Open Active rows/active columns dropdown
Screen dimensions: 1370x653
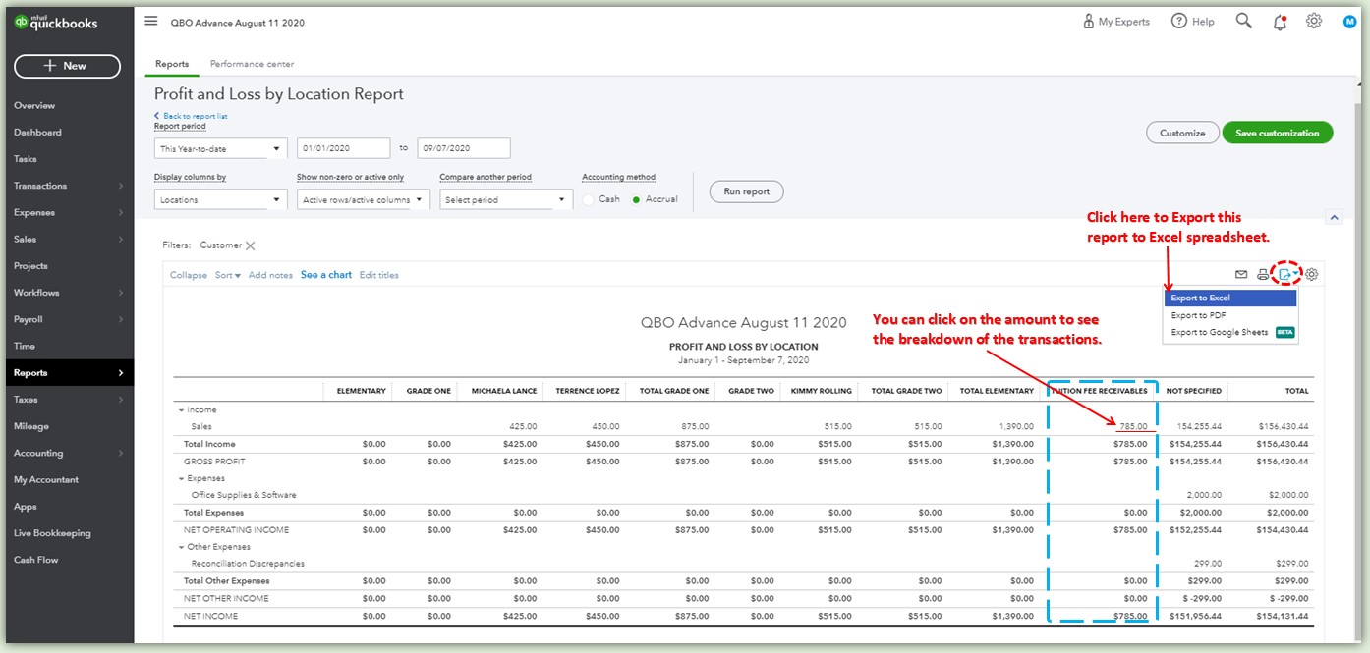tap(364, 199)
